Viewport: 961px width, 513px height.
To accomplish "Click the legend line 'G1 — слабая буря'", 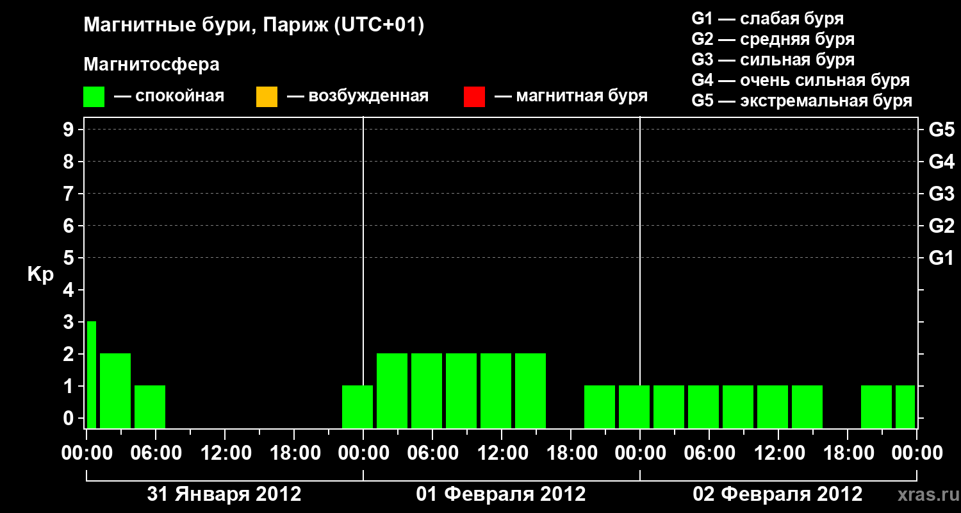I will tap(768, 19).
